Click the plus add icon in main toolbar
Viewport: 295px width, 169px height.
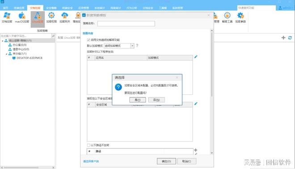(283, 38)
